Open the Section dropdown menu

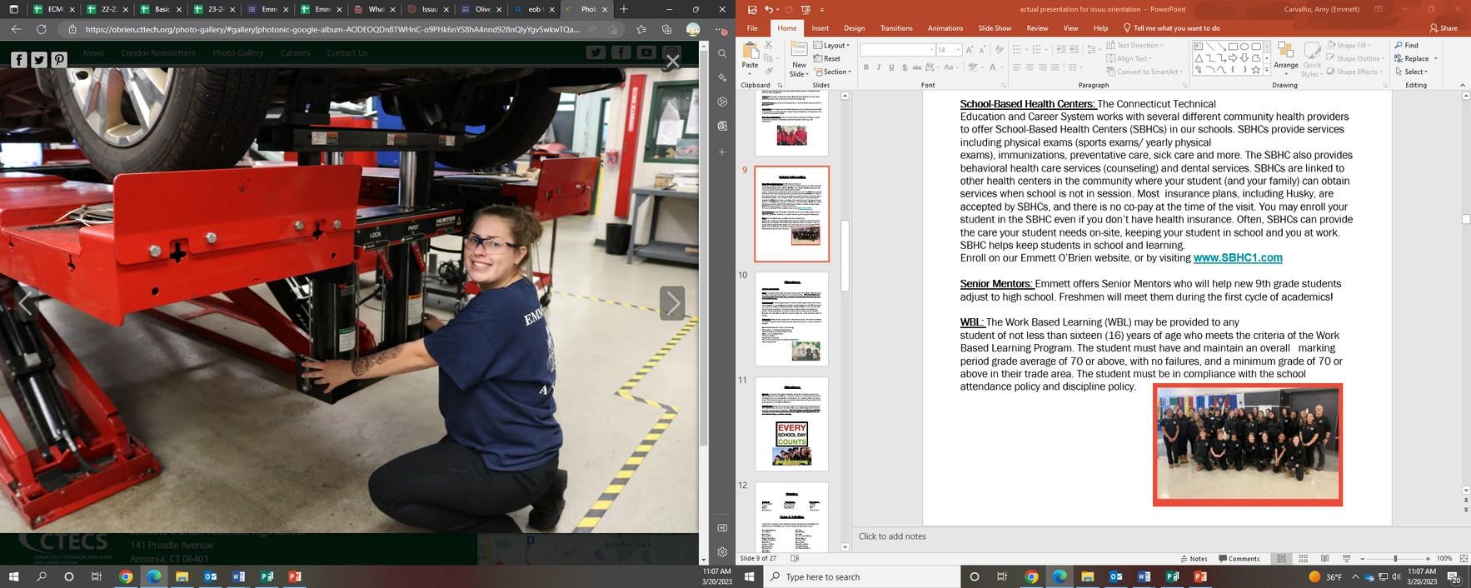834,72
